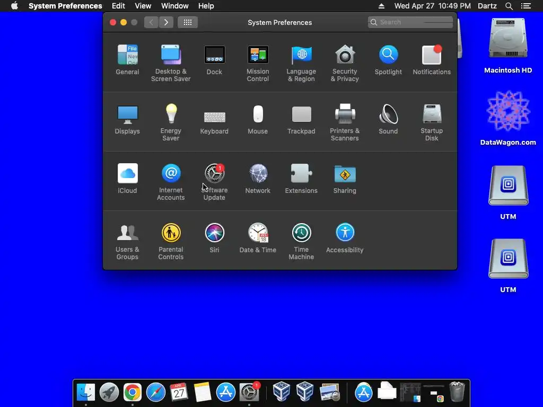Open the iCloud preference pane
Viewport: 543px width, 407px height.
tap(127, 179)
